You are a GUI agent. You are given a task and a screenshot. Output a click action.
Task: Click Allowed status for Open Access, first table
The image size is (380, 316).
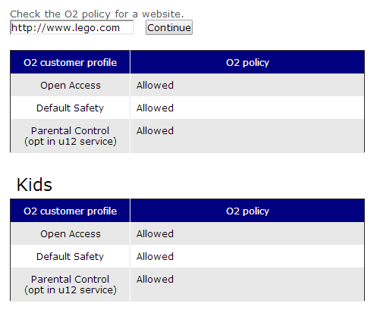[155, 86]
